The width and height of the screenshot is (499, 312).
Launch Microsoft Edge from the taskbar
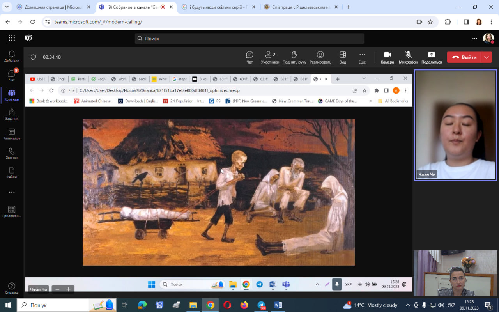point(142,305)
